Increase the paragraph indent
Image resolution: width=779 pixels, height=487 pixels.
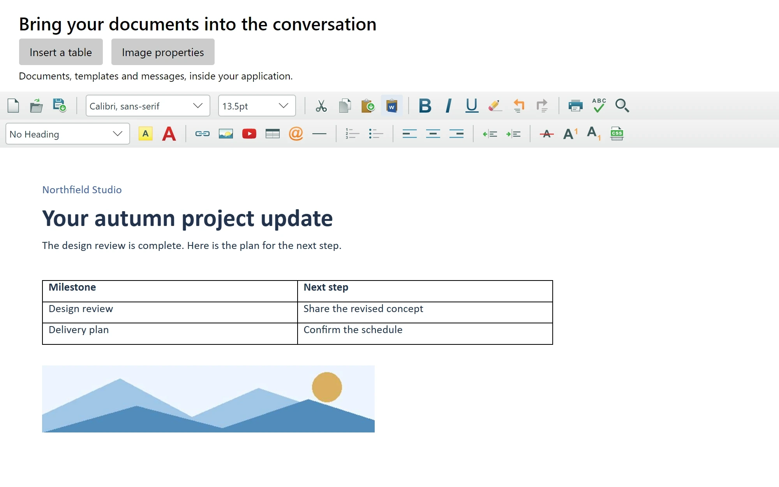[513, 134]
